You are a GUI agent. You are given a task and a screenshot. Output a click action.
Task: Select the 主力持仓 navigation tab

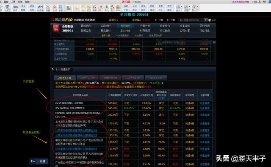click(x=125, y=31)
